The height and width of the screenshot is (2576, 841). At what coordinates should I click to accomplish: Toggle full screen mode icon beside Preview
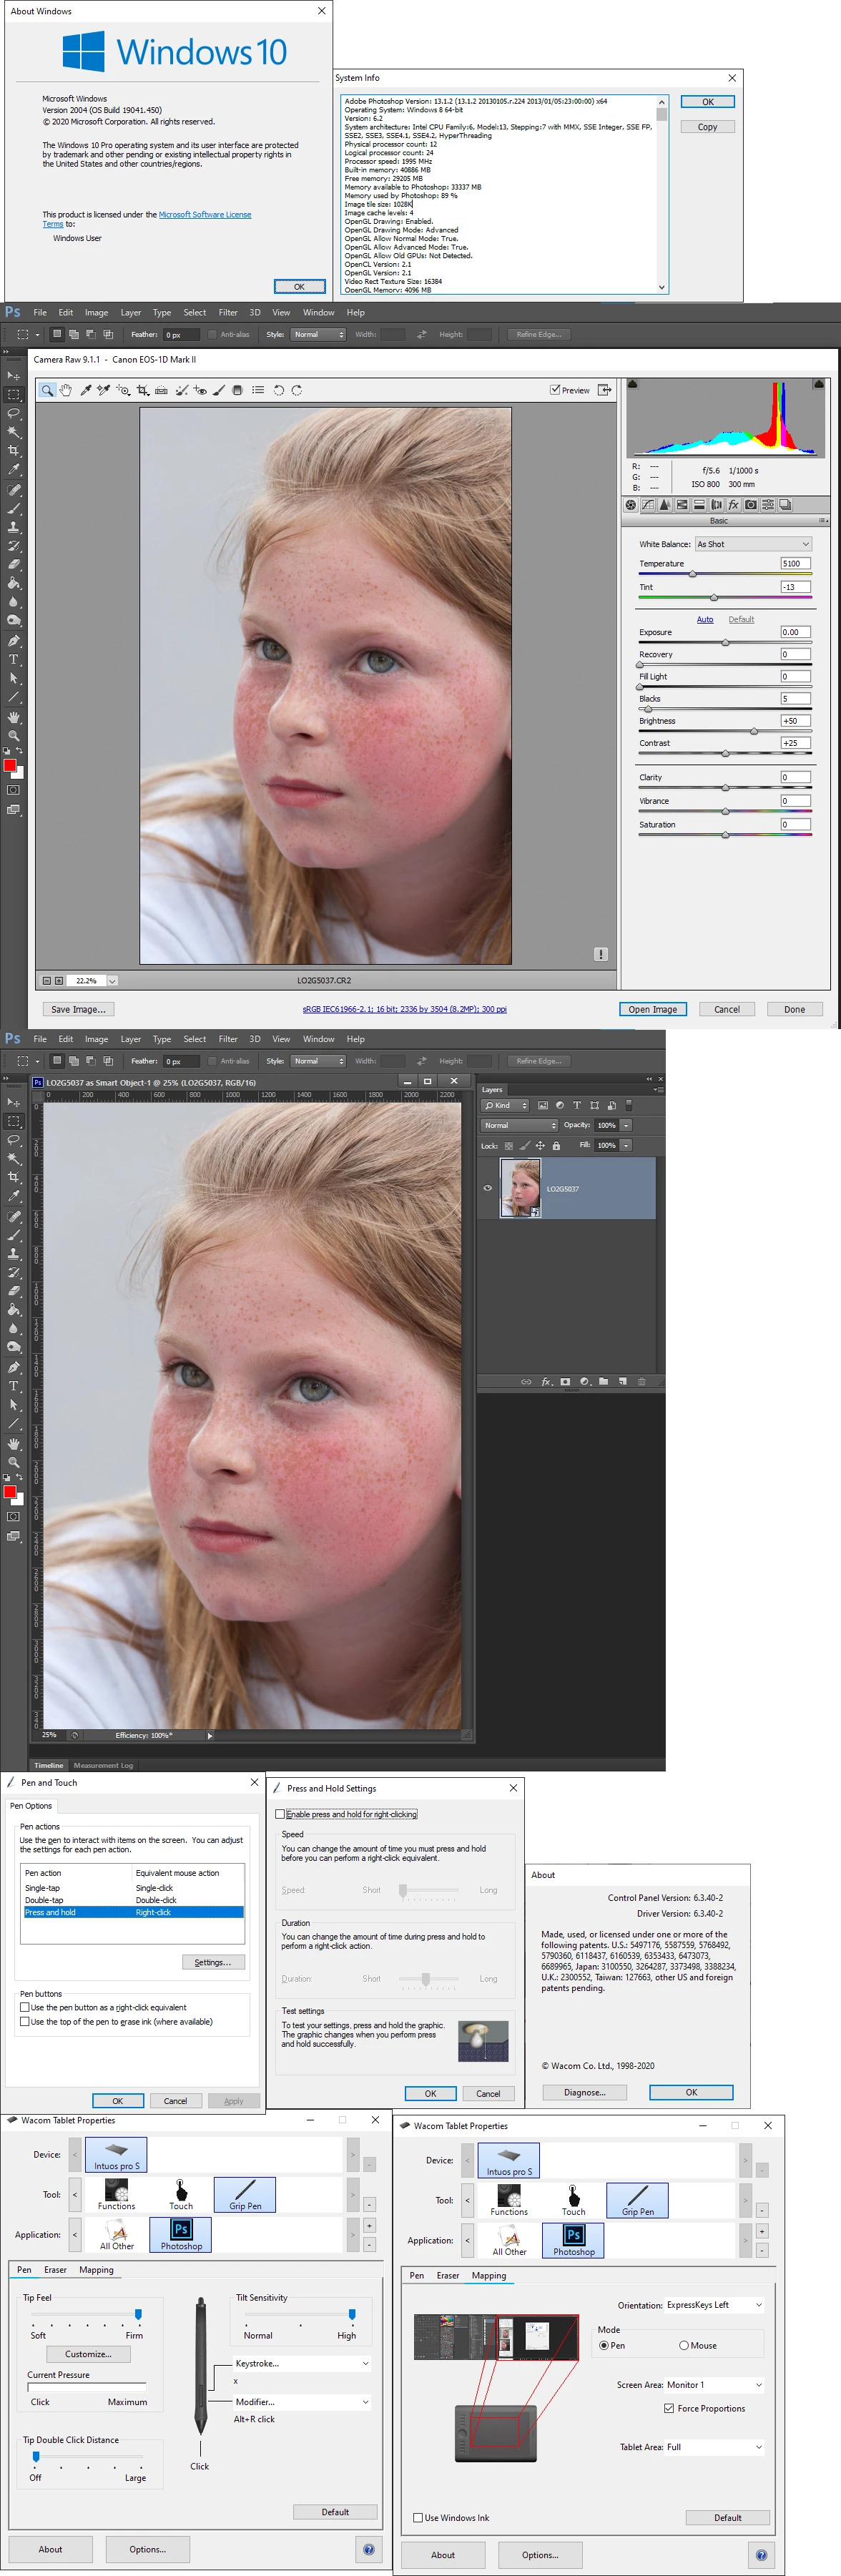click(604, 390)
